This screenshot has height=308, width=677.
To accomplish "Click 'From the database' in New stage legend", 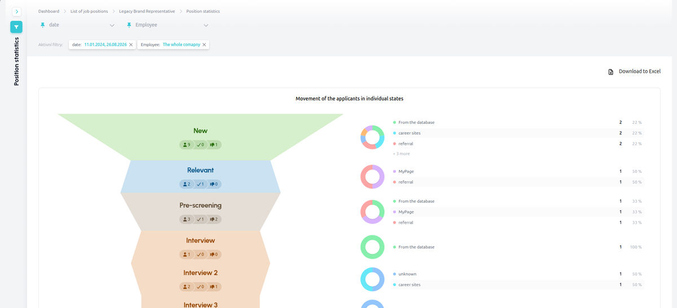I will pyautogui.click(x=416, y=122).
